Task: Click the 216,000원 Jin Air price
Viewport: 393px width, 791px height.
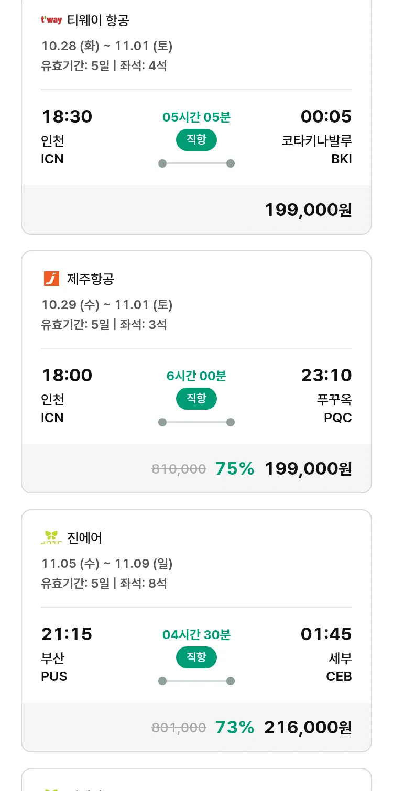Action: click(x=308, y=728)
